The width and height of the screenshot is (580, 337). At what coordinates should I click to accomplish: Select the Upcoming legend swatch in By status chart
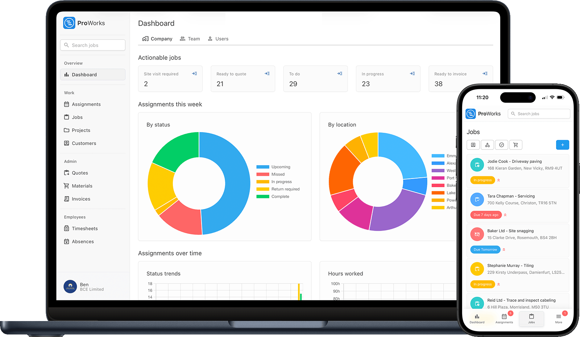[x=262, y=167]
